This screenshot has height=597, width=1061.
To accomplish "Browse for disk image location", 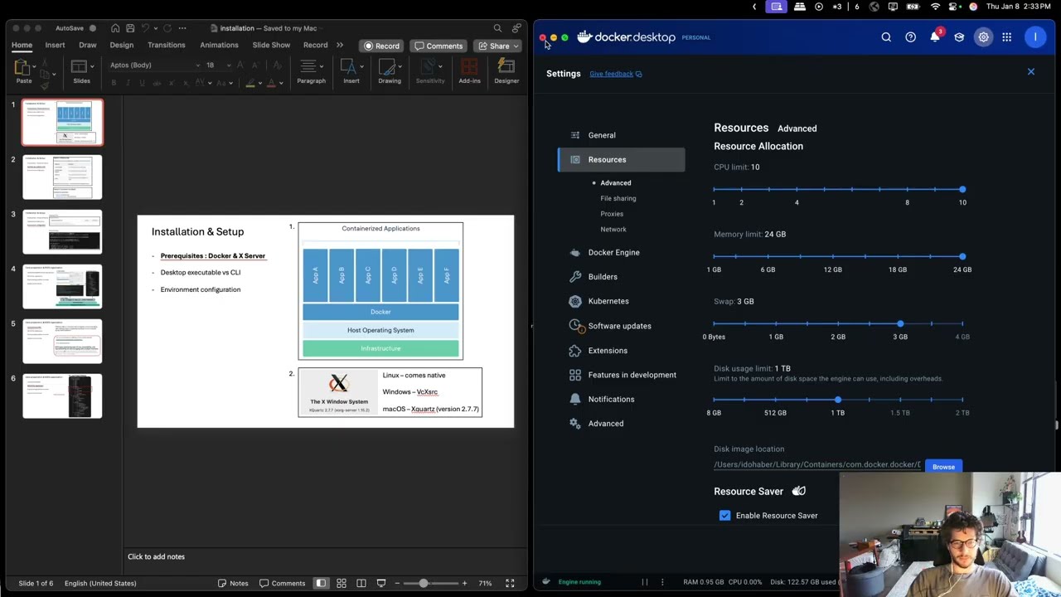I will (943, 467).
